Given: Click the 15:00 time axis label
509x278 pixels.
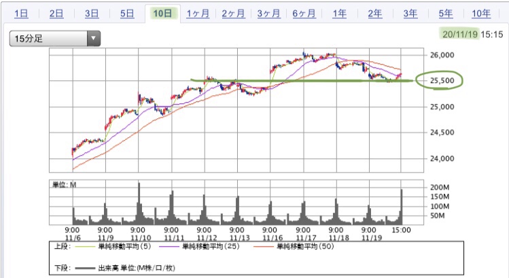Looking at the screenshot, I should tap(402, 230).
